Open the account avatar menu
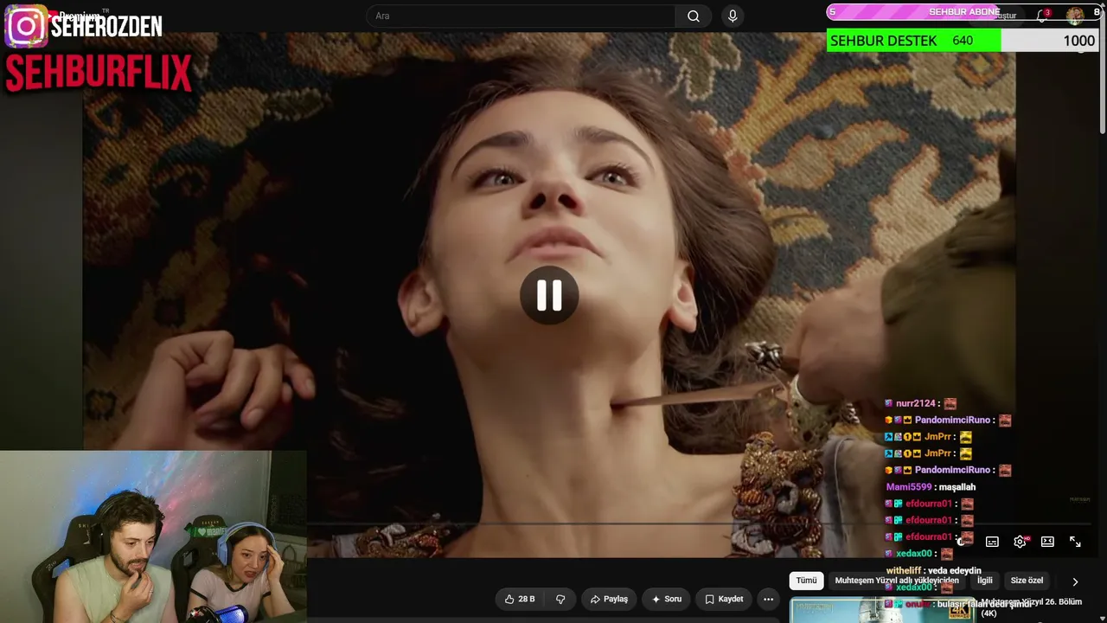 pyautogui.click(x=1075, y=15)
